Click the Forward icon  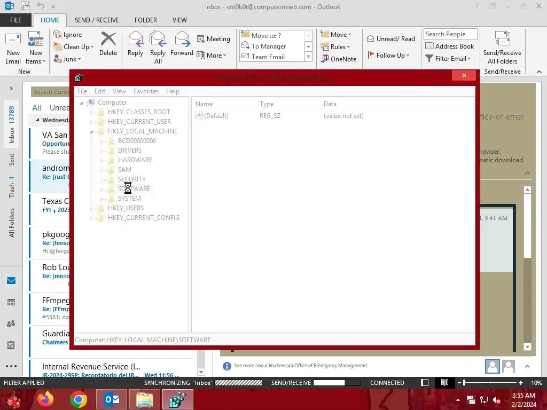tap(182, 44)
